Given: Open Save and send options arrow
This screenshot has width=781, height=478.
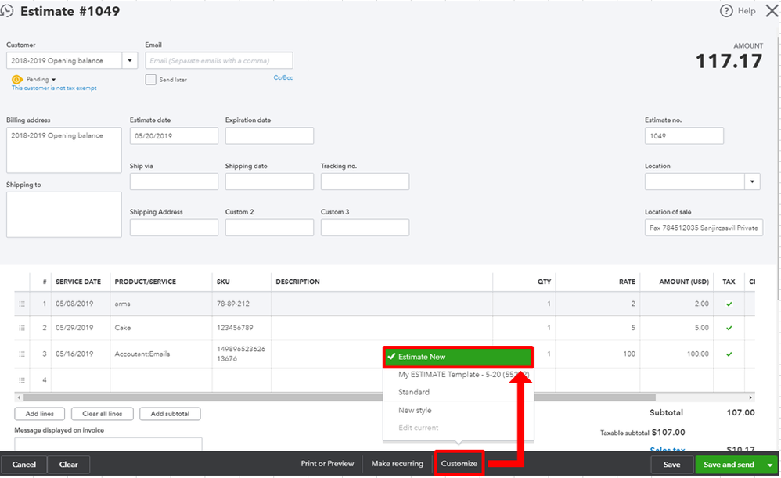Looking at the screenshot, I should 770,465.
